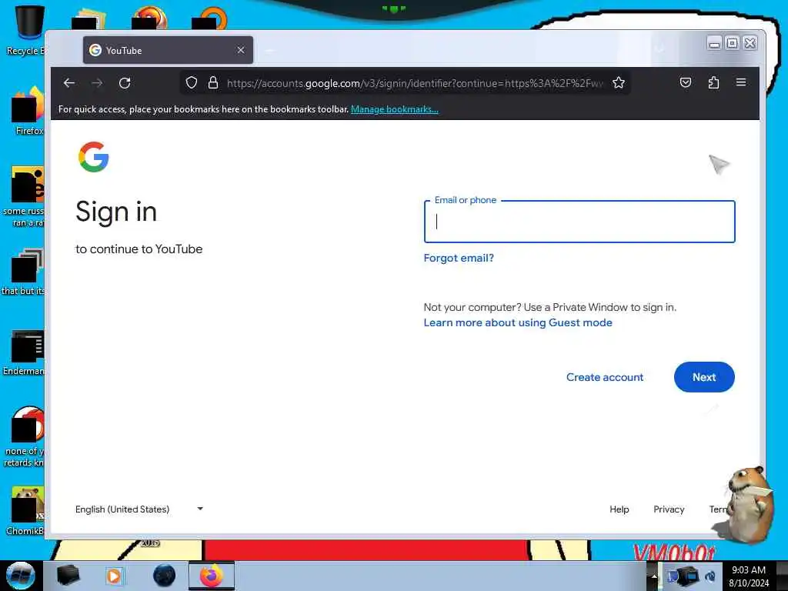Open the dark globe taskbar icon
This screenshot has width=788, height=591.
pyautogui.click(x=164, y=576)
